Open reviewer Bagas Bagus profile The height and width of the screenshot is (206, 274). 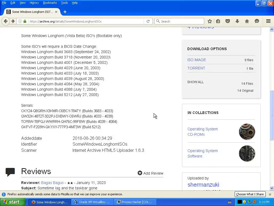click(x=52, y=183)
